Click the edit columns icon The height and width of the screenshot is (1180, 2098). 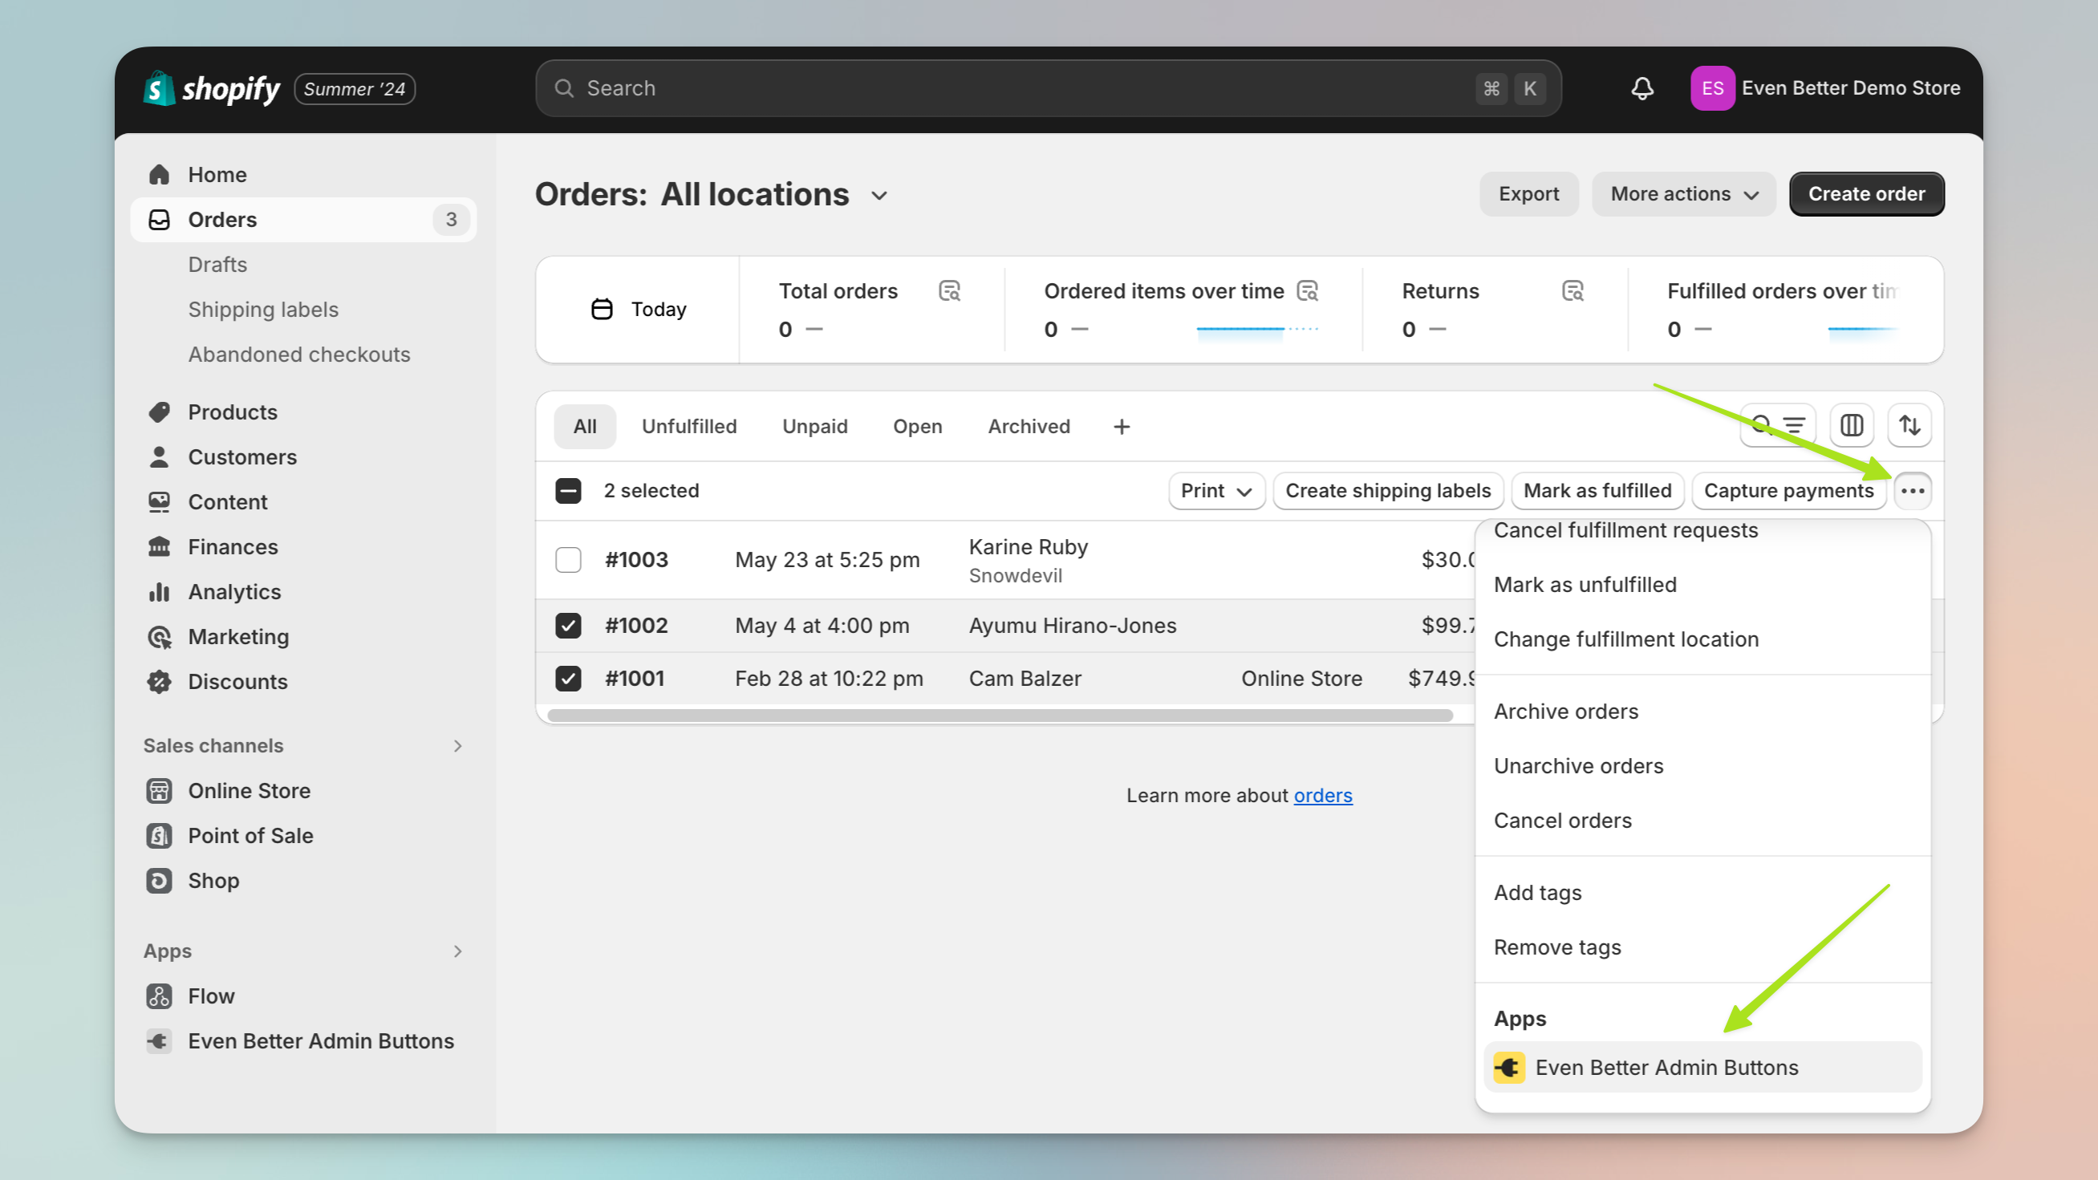coord(1851,425)
